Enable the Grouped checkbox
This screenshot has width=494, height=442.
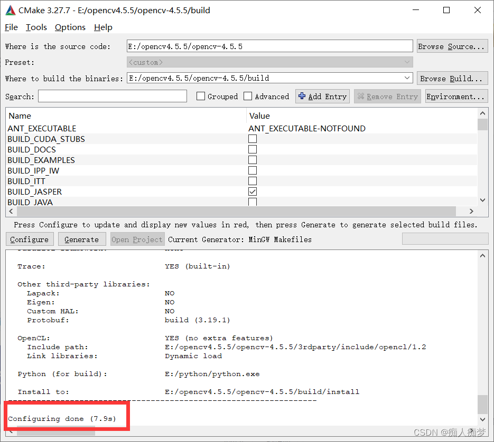[201, 97]
